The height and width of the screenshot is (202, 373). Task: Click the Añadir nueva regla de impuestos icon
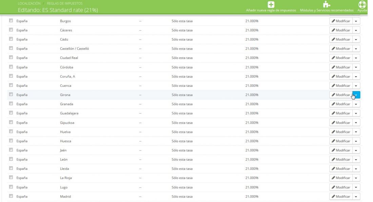tap(271, 4)
